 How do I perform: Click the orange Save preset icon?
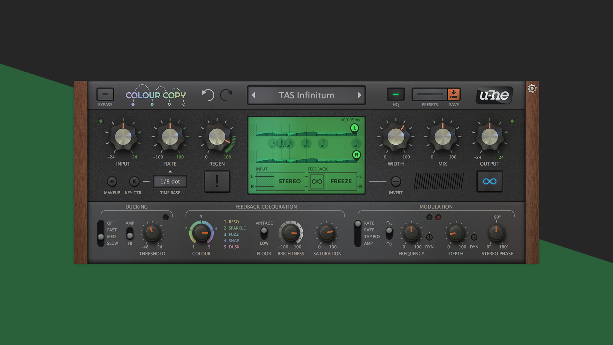(x=454, y=95)
